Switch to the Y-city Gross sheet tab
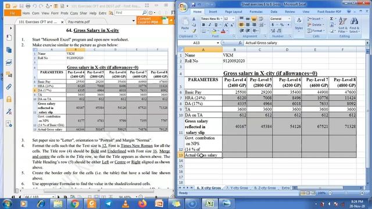372x209 pixels. click(x=237, y=188)
